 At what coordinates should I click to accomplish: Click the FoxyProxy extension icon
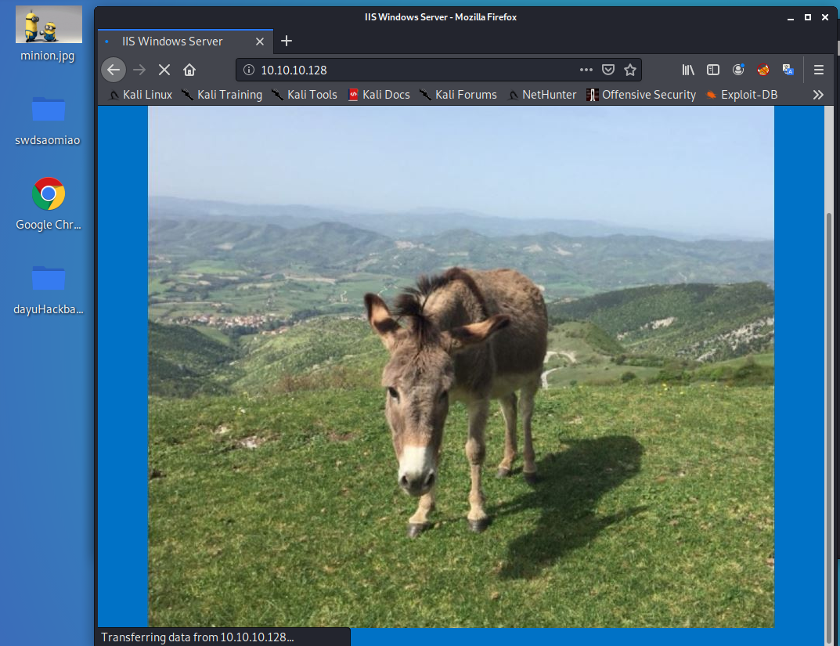point(763,70)
